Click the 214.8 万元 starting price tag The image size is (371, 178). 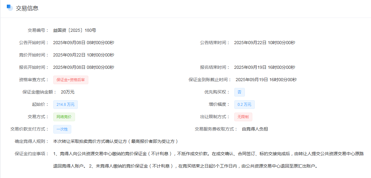point(65,105)
